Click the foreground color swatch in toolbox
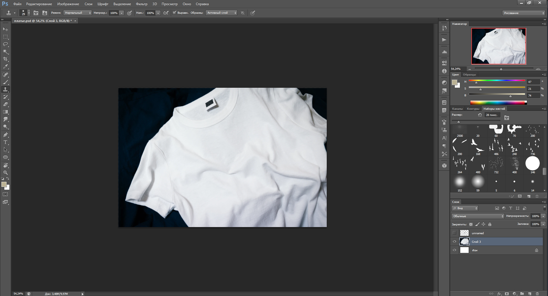 click(x=4, y=185)
